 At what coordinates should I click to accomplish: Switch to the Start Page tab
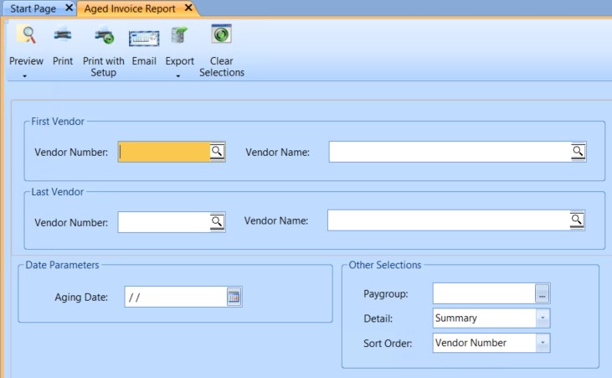click(x=32, y=8)
